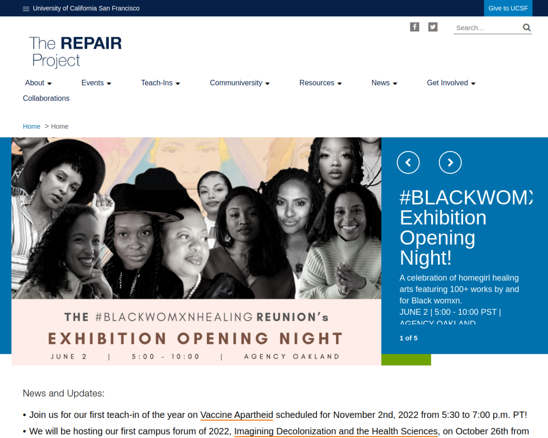This screenshot has width=548, height=438.
Task: Click the Home breadcrumb link
Action: click(32, 127)
